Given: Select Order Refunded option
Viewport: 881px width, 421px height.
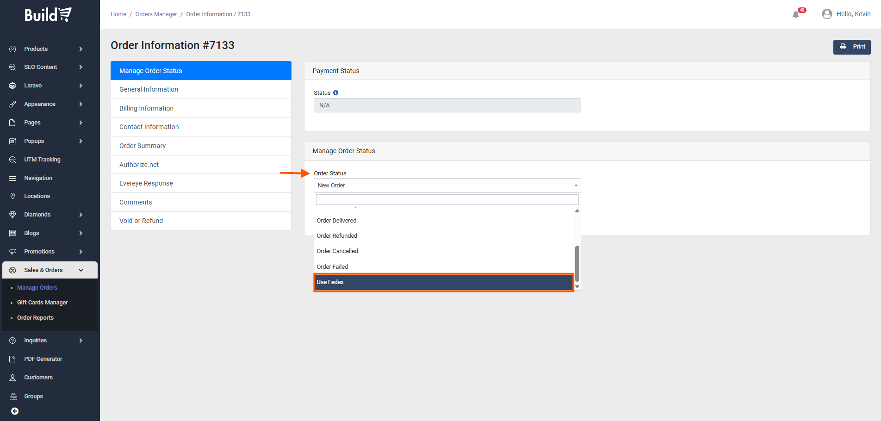Looking at the screenshot, I should point(444,236).
